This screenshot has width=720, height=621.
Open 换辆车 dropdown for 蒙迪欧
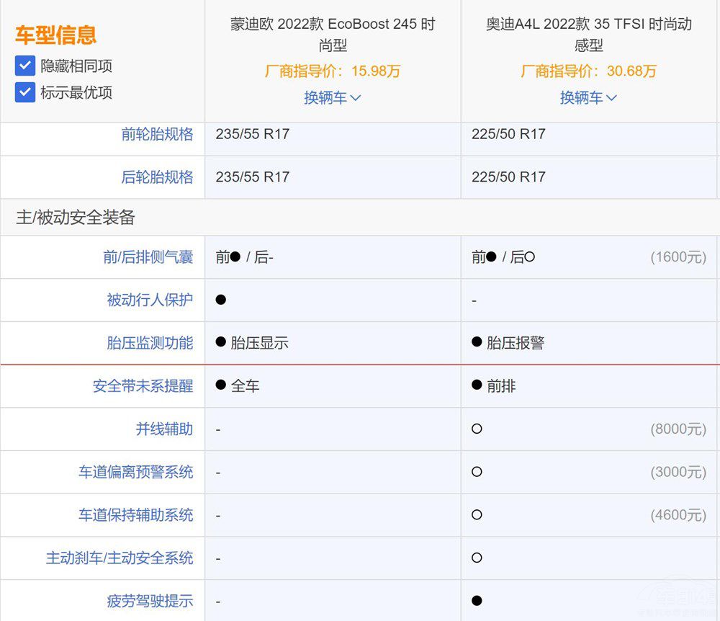pyautogui.click(x=332, y=98)
